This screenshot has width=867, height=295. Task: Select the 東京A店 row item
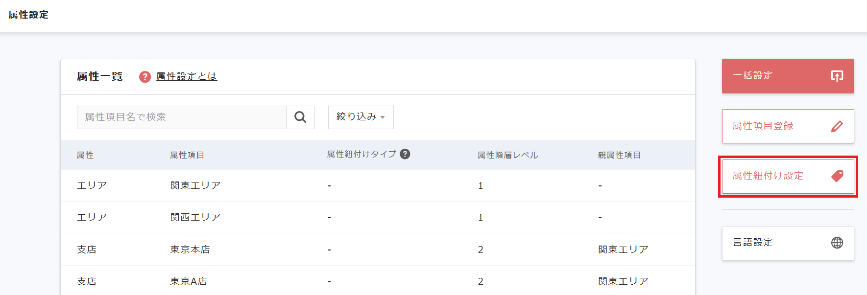tap(189, 281)
